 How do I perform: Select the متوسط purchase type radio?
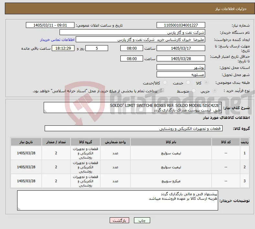coord(194,91)
